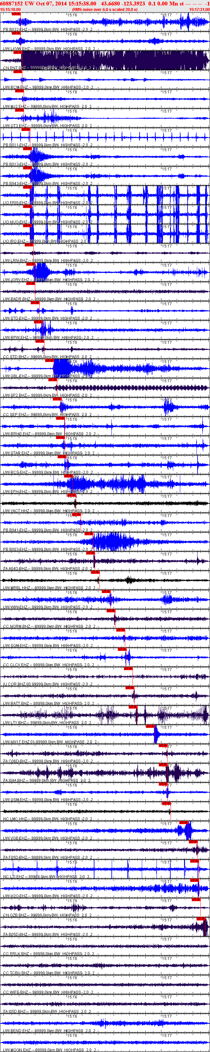
Task: Click the end time label 15:17:31.00
Action: pyautogui.click(x=199, y=9)
